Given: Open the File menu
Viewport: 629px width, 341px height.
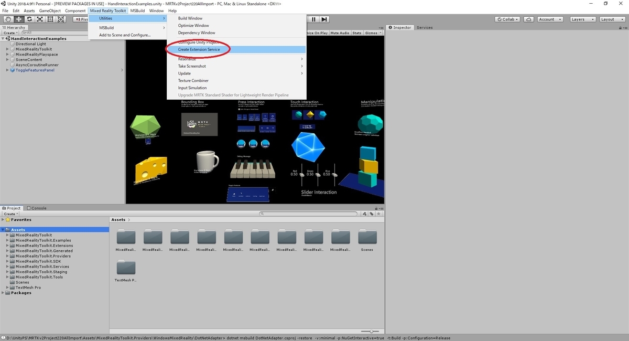Looking at the screenshot, I should point(6,10).
